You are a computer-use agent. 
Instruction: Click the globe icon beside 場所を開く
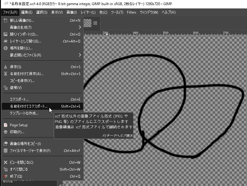pyautogui.click(x=5, y=48)
